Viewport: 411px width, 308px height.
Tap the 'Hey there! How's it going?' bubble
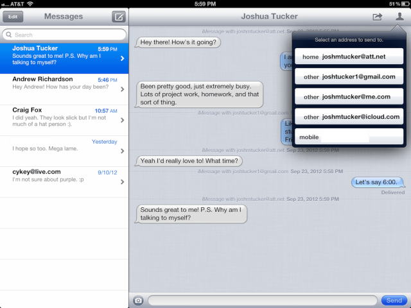coord(178,42)
